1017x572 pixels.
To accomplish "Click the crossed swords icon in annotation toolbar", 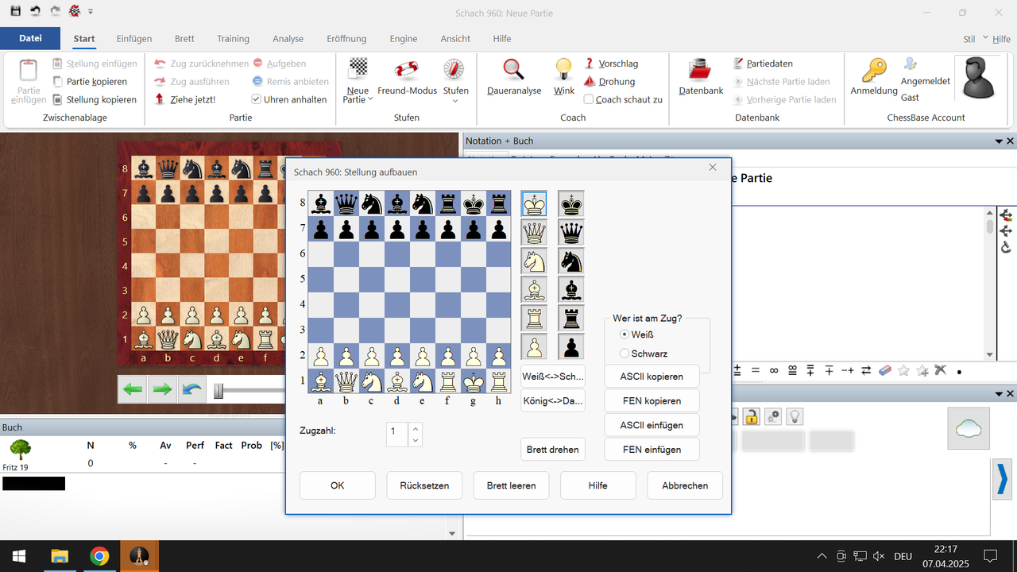I will pos(941,370).
